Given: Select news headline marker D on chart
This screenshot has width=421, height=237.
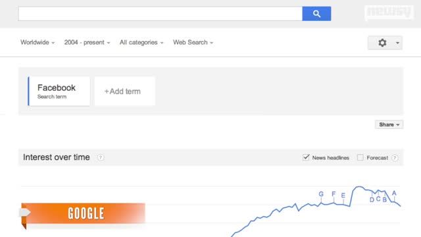Looking at the screenshot, I should click(x=372, y=200).
